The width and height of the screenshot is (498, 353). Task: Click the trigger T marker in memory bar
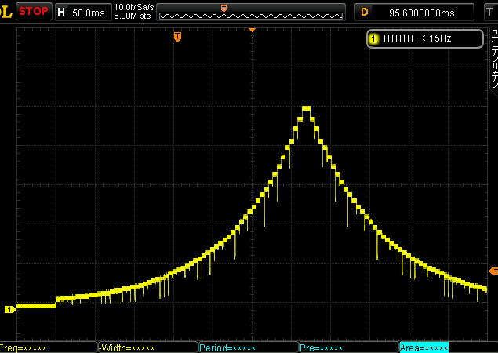(224, 9)
